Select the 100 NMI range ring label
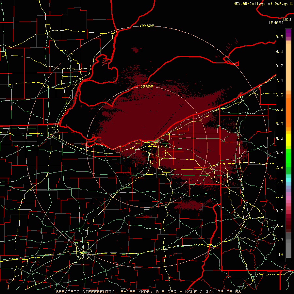 (147, 26)
